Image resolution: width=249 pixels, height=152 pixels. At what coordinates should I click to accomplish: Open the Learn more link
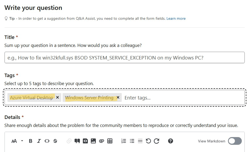(176, 18)
